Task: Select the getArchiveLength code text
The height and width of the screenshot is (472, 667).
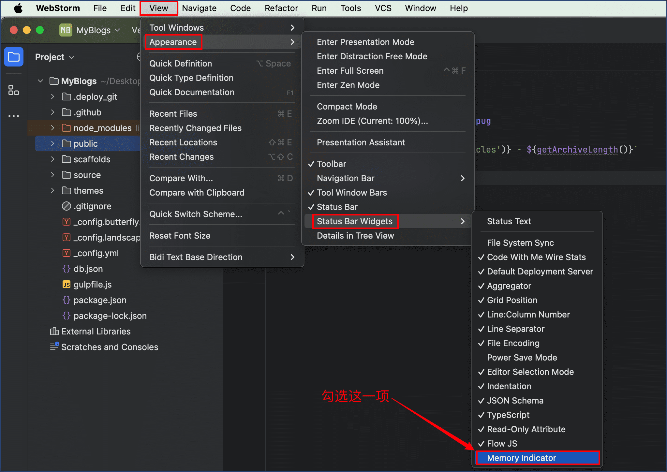Action: pos(577,150)
